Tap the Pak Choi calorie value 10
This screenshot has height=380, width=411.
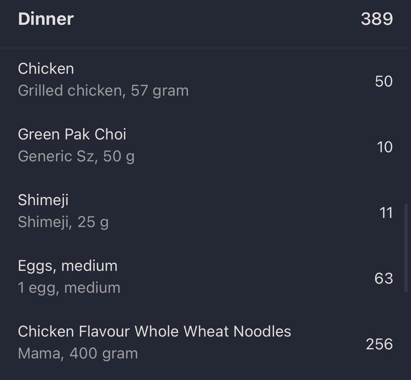384,147
